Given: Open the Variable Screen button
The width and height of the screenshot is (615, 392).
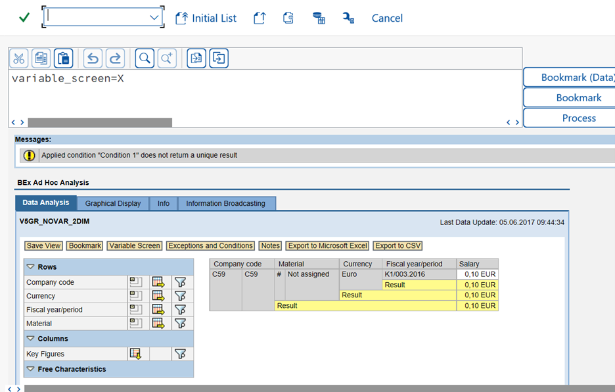Looking at the screenshot, I should pos(135,246).
